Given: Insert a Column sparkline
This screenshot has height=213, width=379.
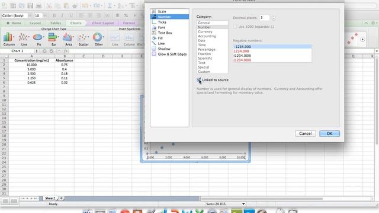Looking at the screenshot, I should (x=129, y=40).
